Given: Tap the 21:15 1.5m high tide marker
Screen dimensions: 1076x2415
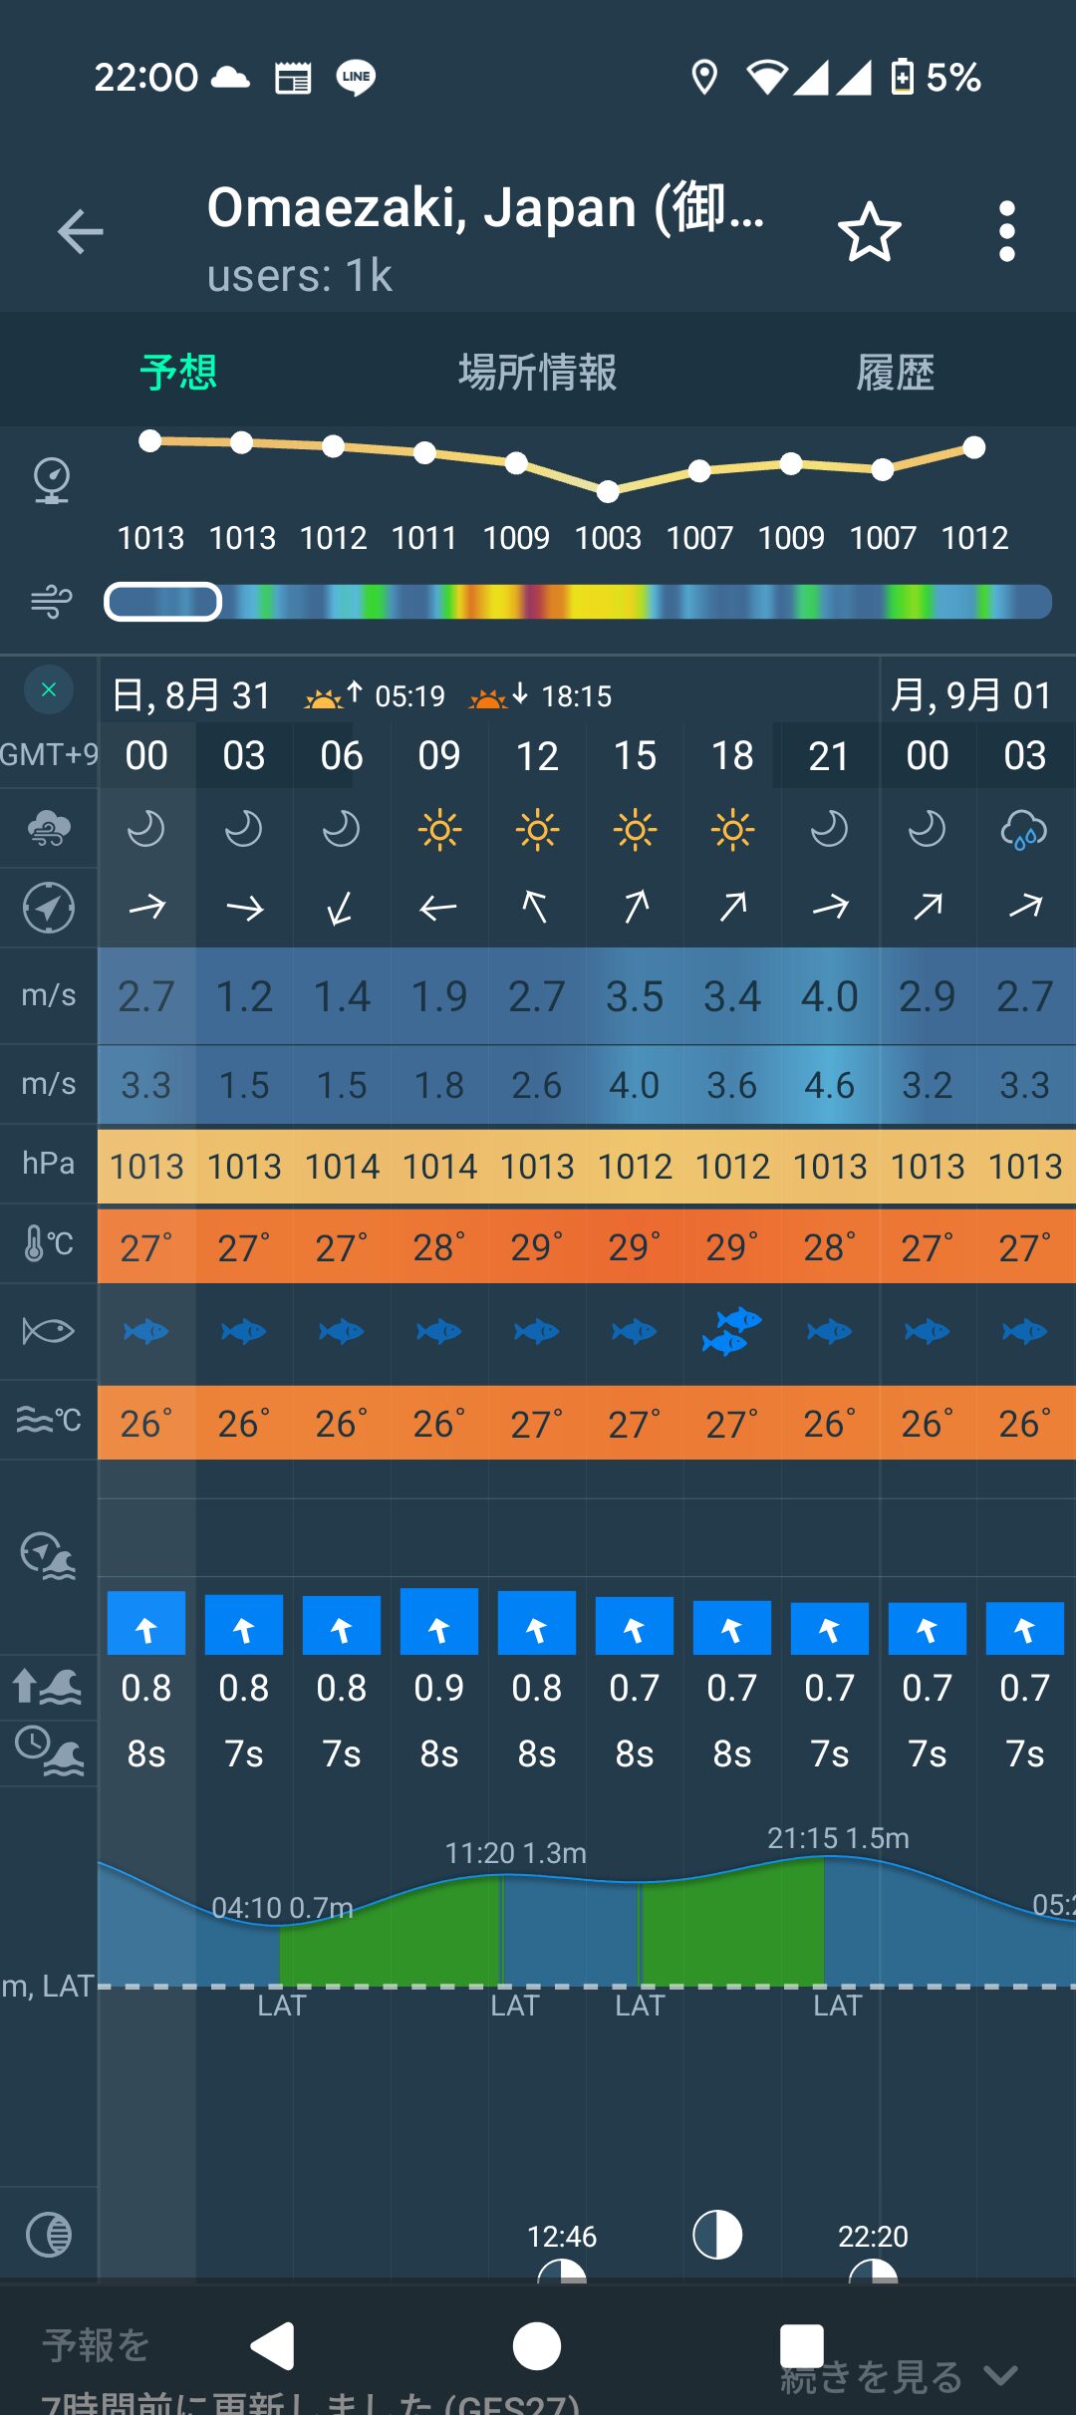Looking at the screenshot, I should [x=837, y=1838].
